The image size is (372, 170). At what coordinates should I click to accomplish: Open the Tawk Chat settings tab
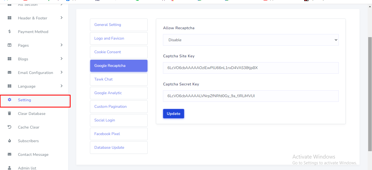point(119,79)
